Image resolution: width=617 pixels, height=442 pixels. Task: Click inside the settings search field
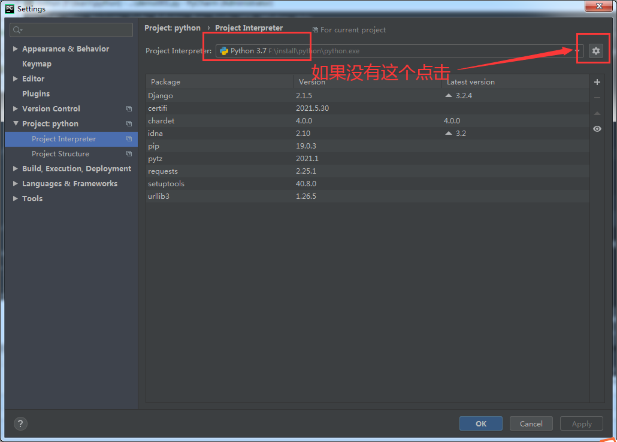point(71,30)
